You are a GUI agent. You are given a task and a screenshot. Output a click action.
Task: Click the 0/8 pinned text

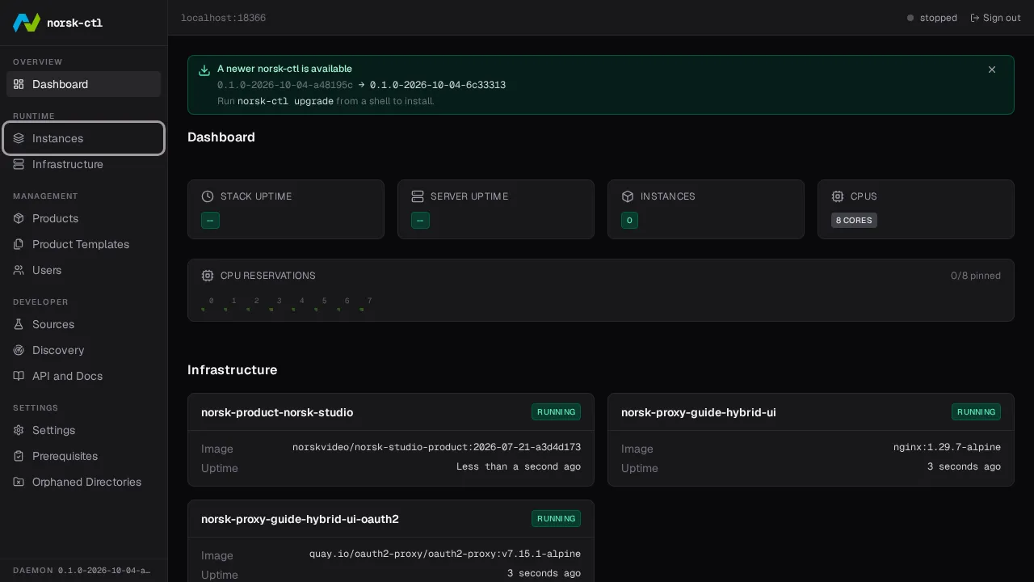coord(975,276)
